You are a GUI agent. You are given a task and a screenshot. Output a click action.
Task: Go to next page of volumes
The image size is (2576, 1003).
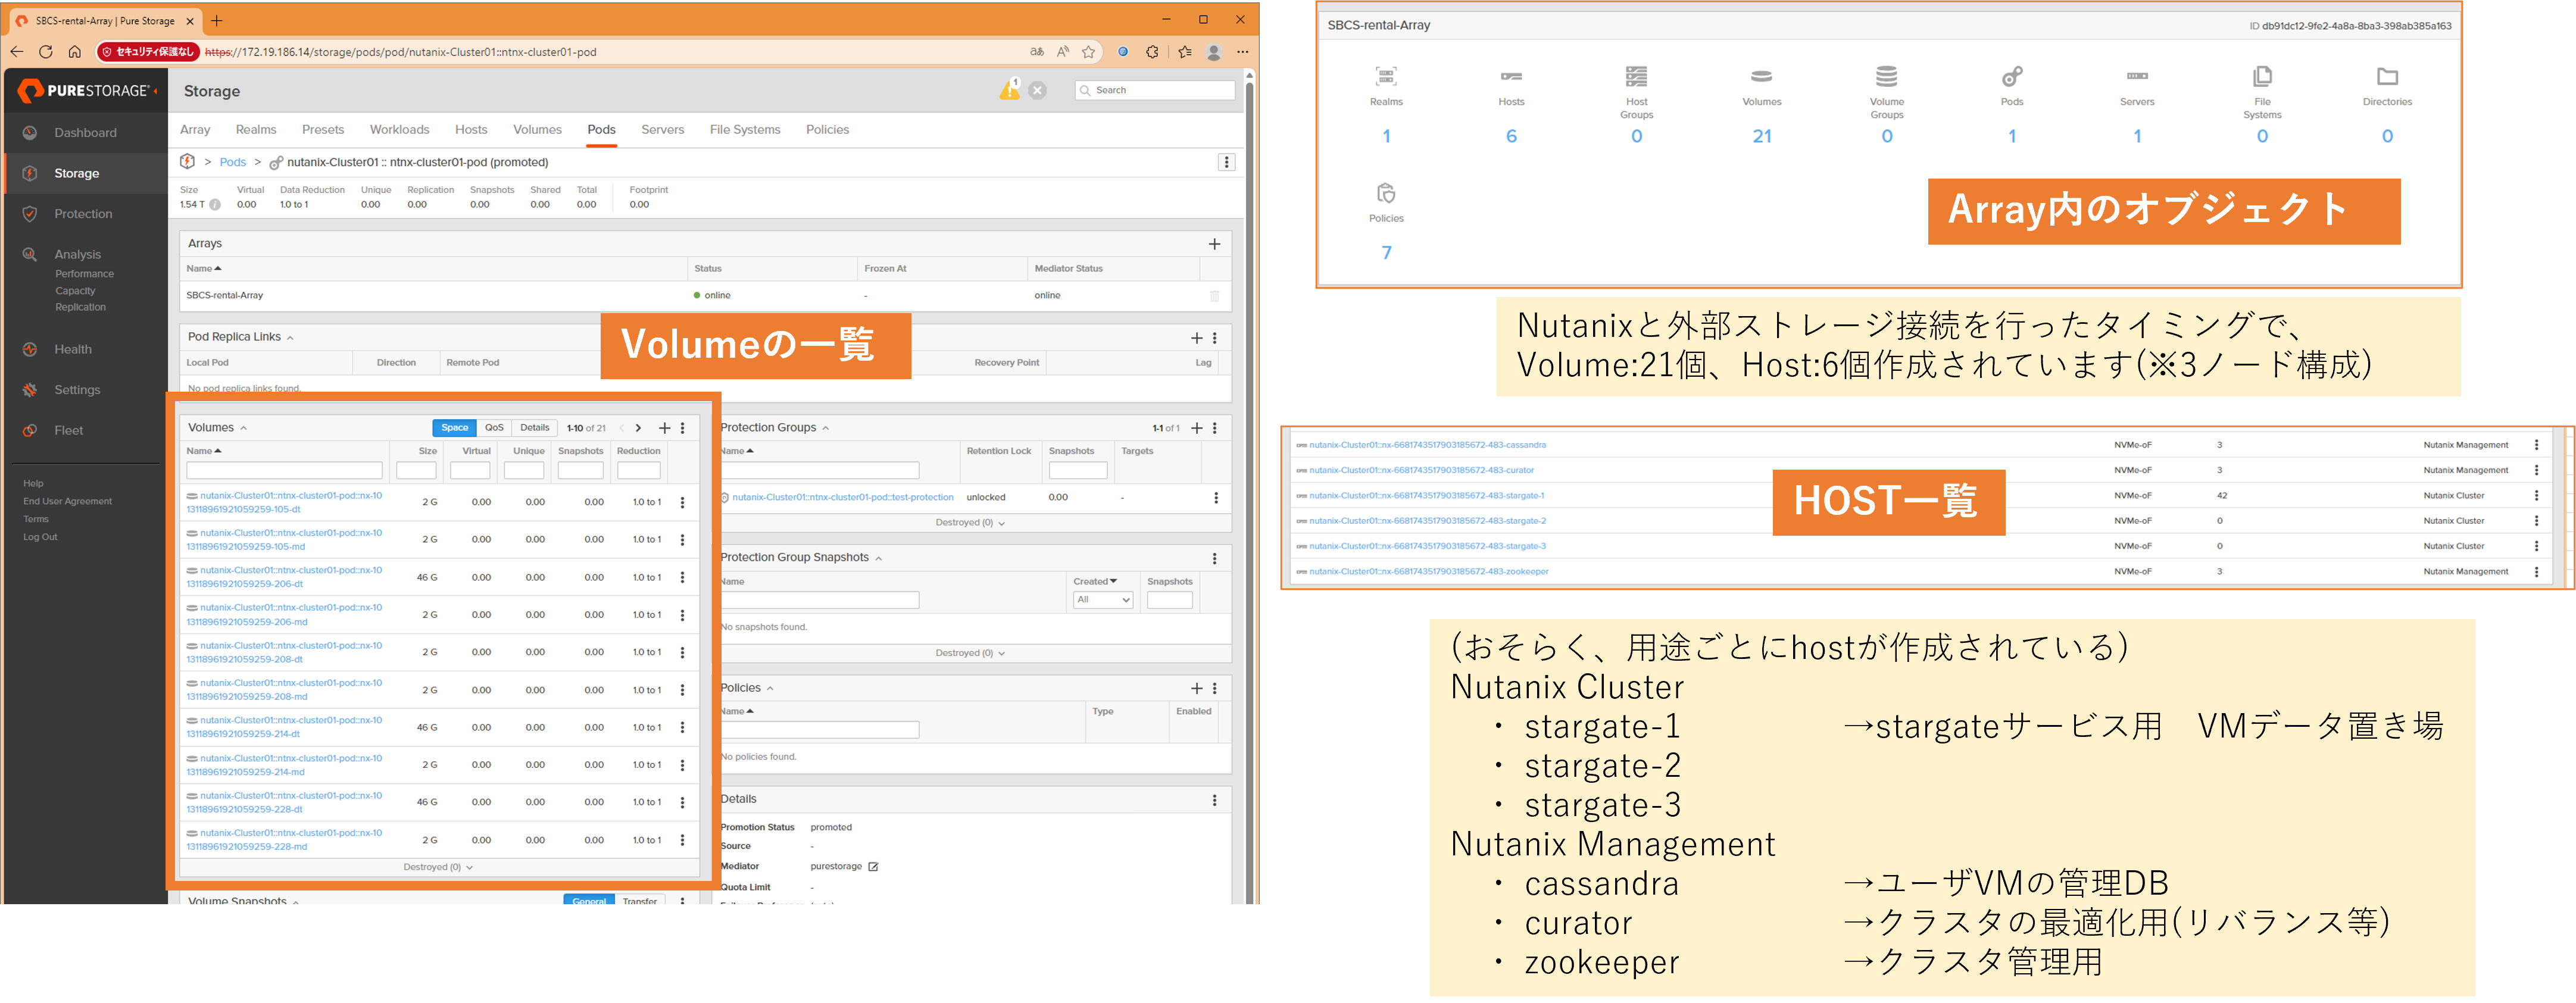pyautogui.click(x=638, y=428)
